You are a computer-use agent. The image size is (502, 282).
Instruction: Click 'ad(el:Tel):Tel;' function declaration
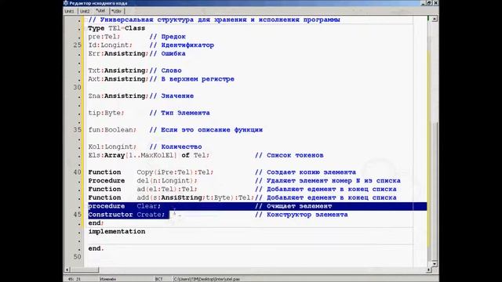pos(167,190)
